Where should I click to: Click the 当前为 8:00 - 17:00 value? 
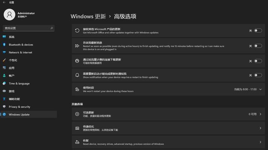pos(245,89)
